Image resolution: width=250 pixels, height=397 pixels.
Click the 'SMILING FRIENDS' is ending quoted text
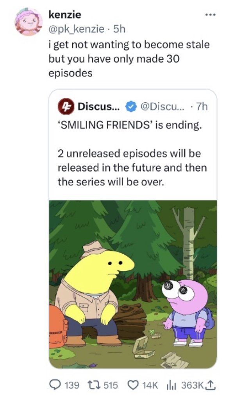(x=130, y=127)
